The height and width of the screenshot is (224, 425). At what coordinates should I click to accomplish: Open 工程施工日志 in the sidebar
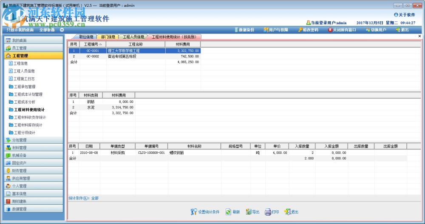click(22, 79)
